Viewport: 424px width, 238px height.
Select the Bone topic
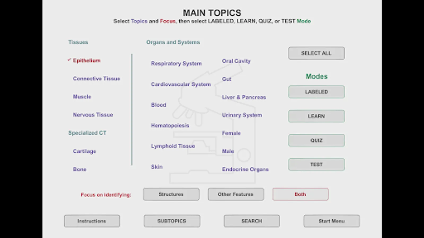tap(79, 169)
